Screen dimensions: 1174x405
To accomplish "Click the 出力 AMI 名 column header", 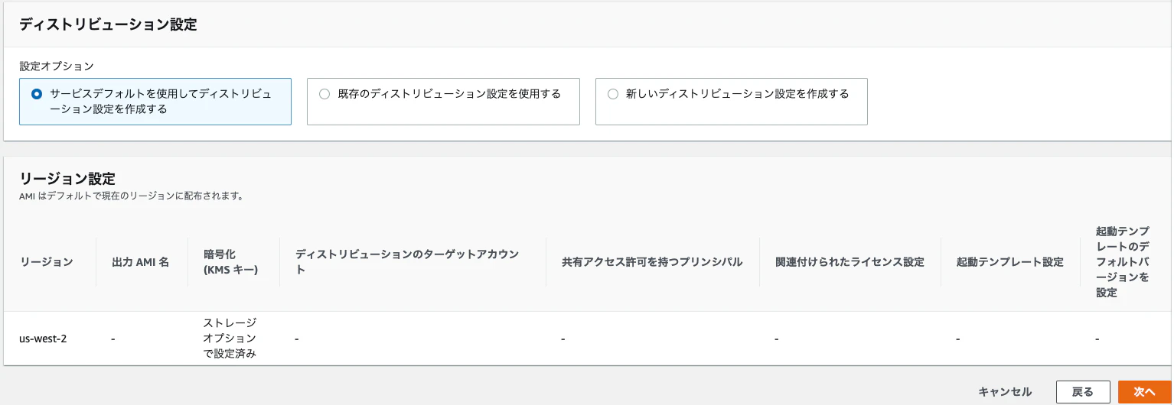I will point(141,262).
